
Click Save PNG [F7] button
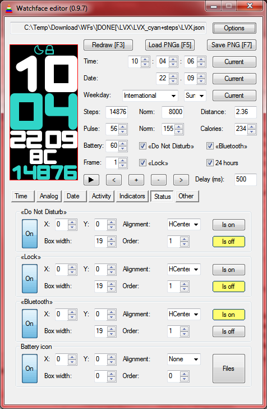click(x=232, y=45)
